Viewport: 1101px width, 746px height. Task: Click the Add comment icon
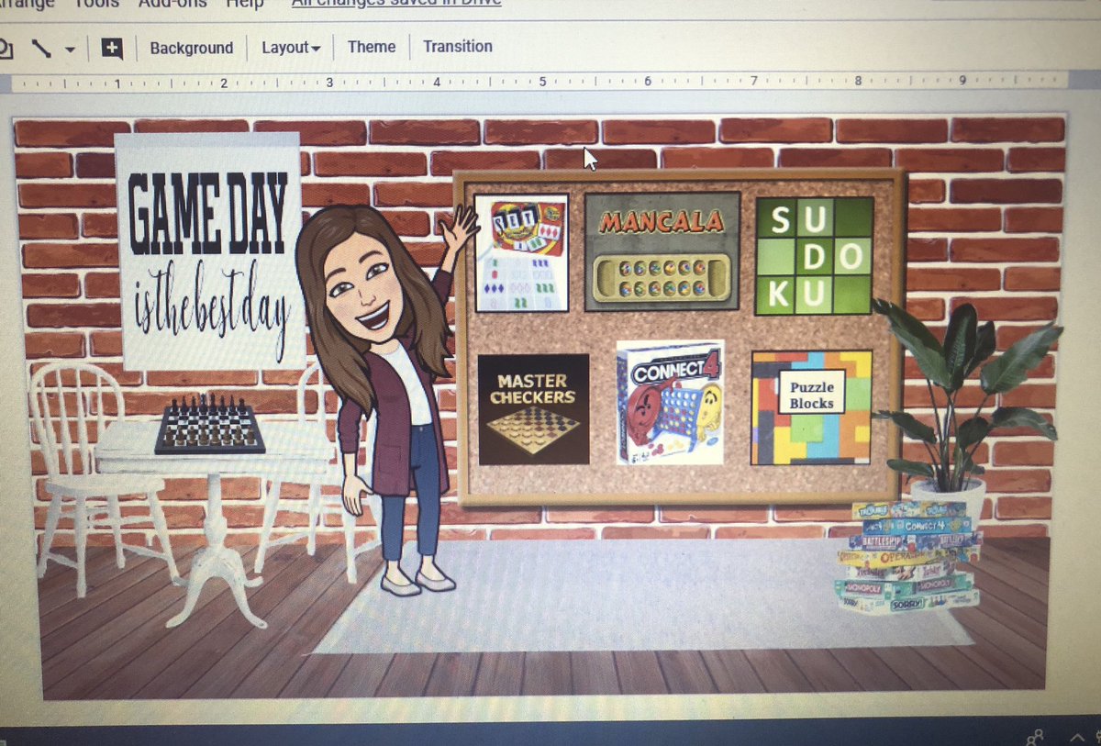coord(112,48)
